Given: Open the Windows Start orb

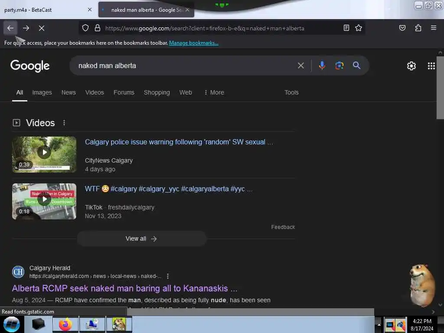Looking at the screenshot, I should coord(12,324).
